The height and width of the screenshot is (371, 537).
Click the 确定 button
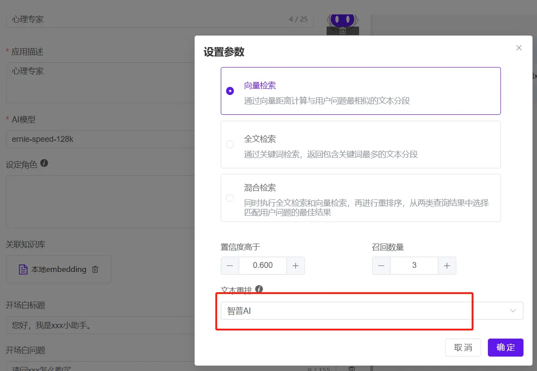coord(505,348)
